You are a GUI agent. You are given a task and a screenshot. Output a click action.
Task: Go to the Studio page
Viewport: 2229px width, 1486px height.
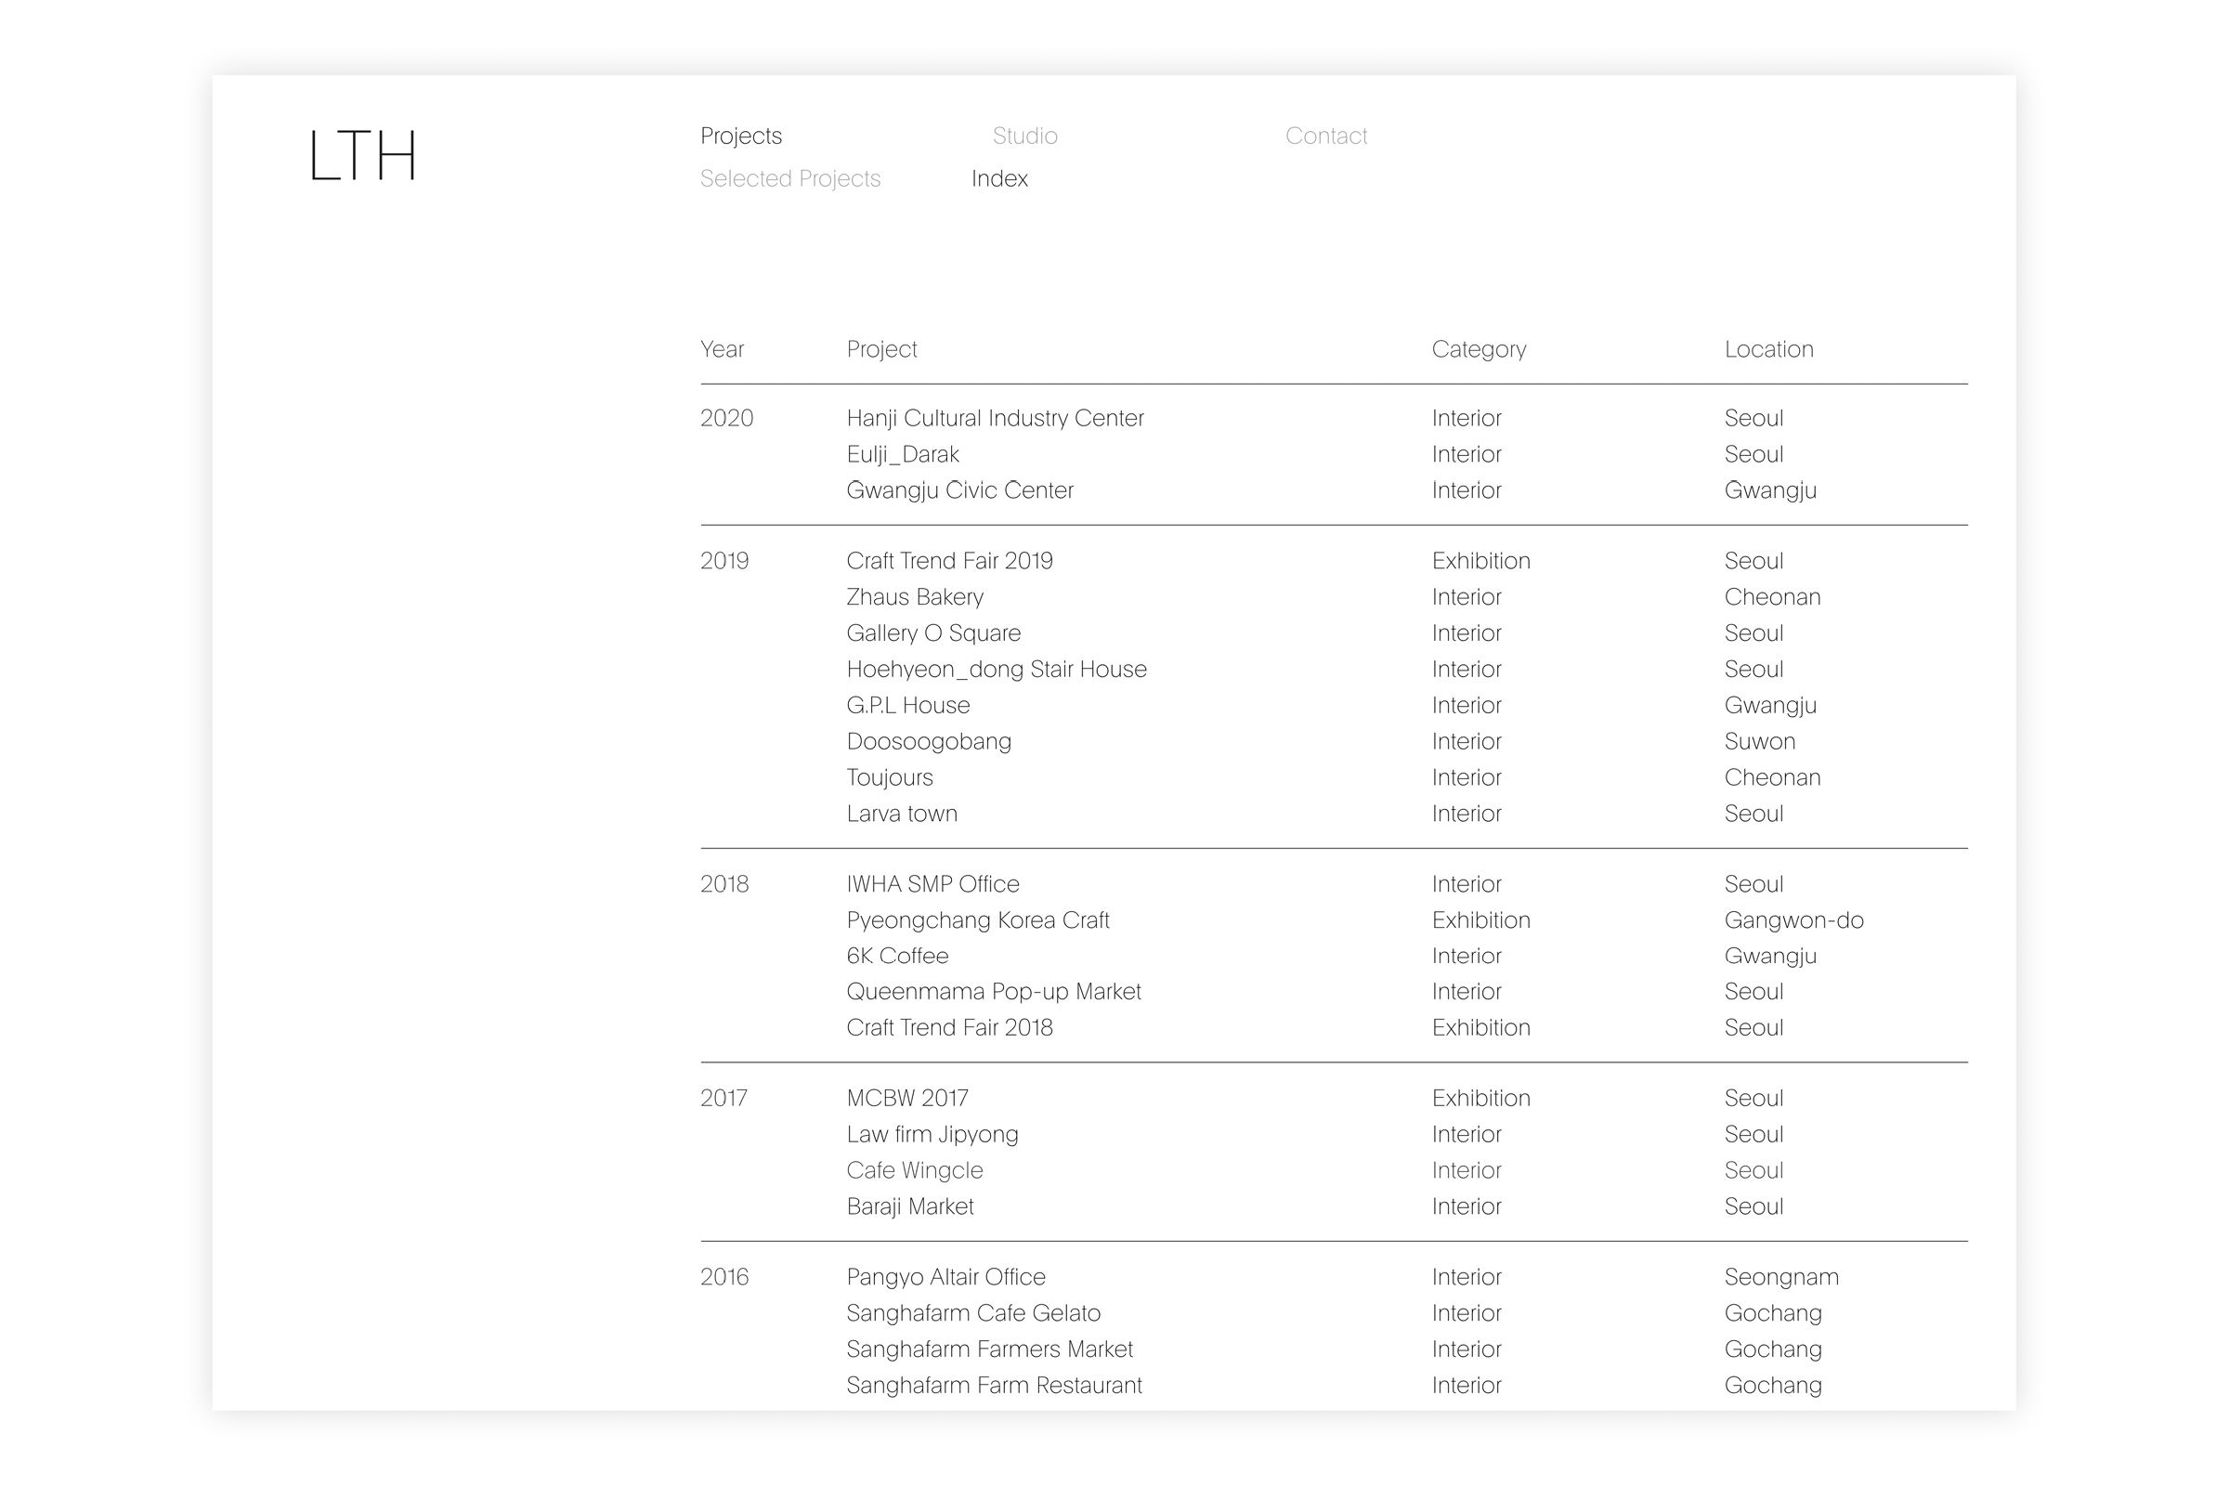coord(1023,136)
